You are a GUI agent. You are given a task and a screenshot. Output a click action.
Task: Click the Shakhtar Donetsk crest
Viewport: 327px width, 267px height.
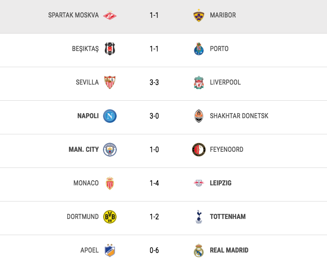click(x=199, y=116)
